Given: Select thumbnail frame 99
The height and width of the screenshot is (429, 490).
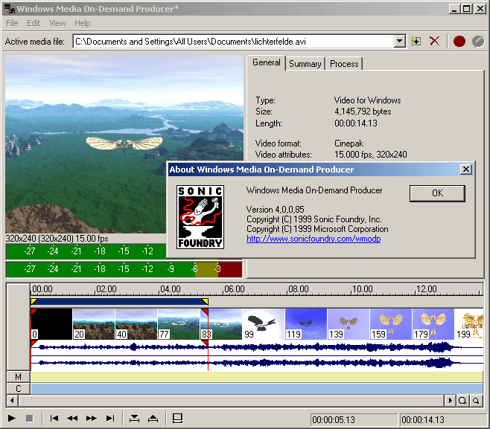Looking at the screenshot, I should [264, 324].
